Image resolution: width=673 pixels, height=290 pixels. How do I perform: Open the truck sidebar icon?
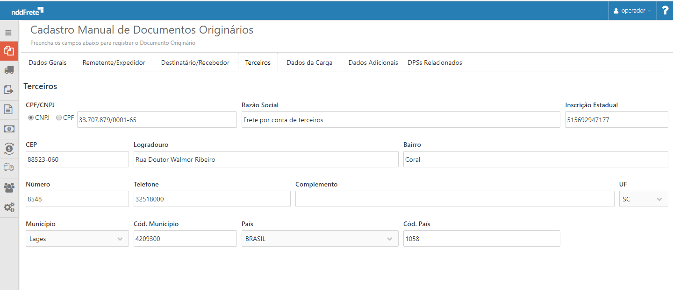pos(9,70)
